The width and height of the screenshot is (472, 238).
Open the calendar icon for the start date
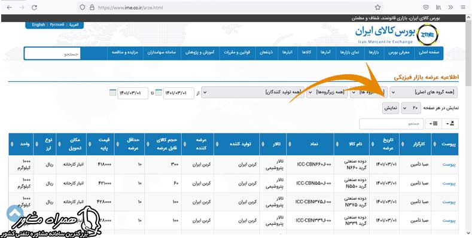coord(159,93)
